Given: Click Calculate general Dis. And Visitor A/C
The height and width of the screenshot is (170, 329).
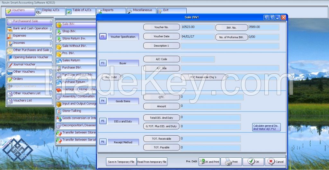Looking at the screenshot, I should [x=266, y=127].
